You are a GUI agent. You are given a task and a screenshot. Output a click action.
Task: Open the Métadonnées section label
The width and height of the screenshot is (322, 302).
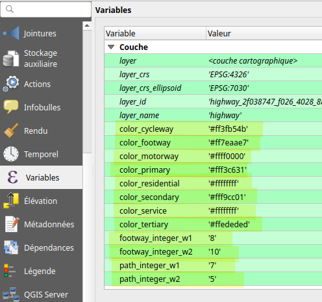tap(49, 224)
